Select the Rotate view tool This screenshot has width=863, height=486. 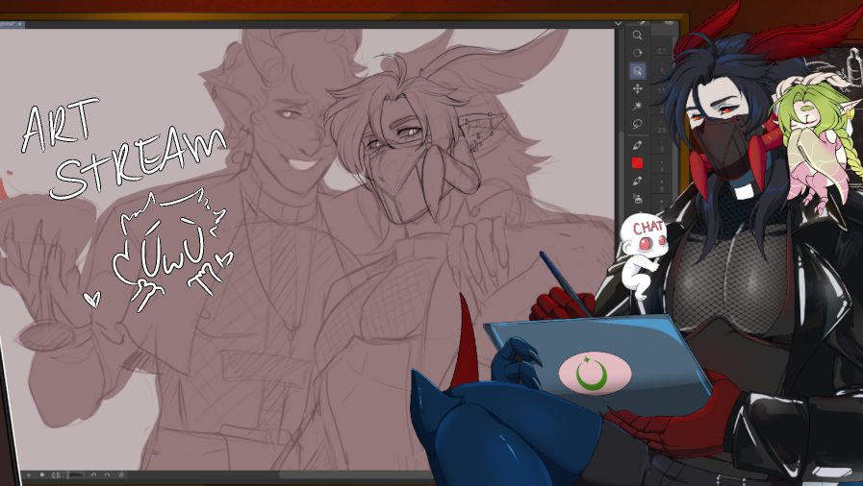(x=637, y=53)
